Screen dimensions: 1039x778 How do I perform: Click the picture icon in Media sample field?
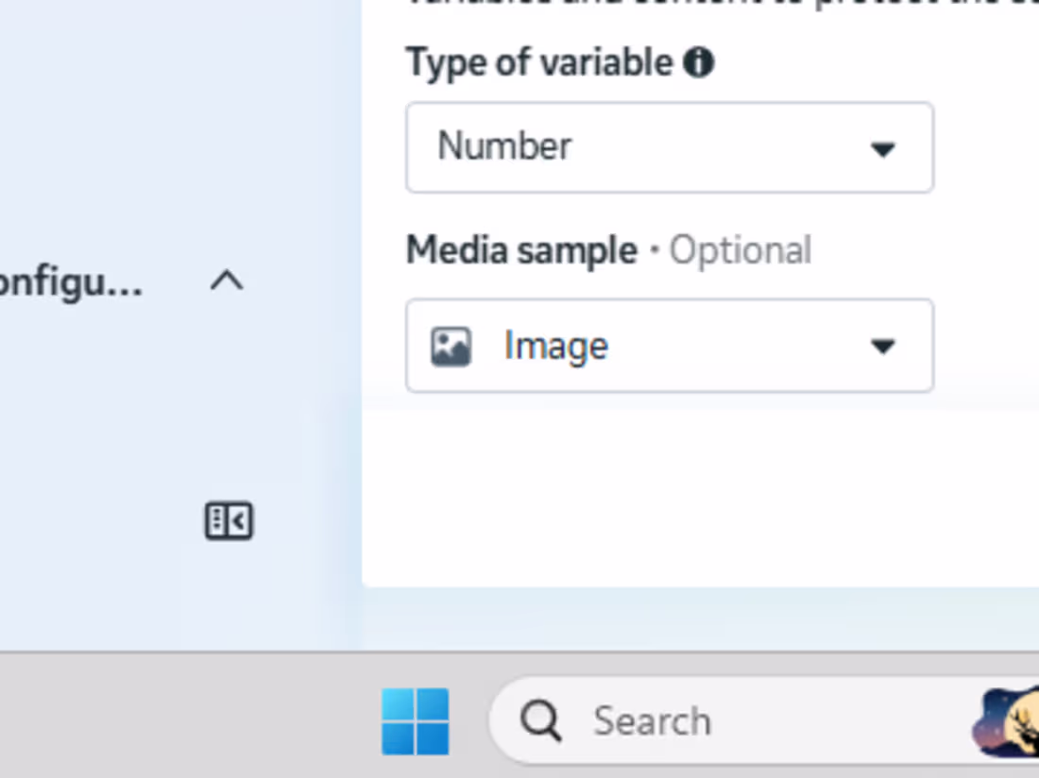[451, 347]
